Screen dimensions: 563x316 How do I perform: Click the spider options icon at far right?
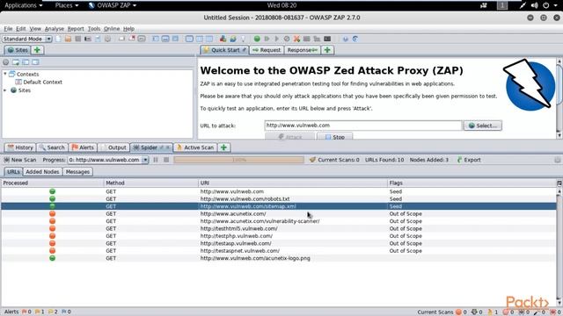(557, 160)
